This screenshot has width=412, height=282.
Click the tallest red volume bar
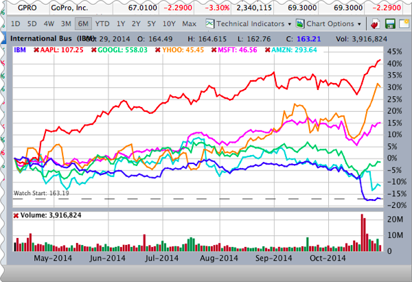pyautogui.click(x=362, y=233)
